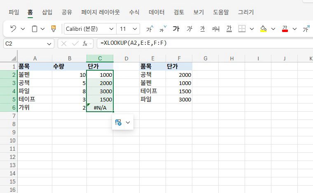
Task: Switch to the 데이터 tab
Action: pos(156,12)
